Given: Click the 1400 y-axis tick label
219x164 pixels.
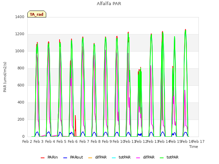Looking at the screenshot, I should 20,17.
